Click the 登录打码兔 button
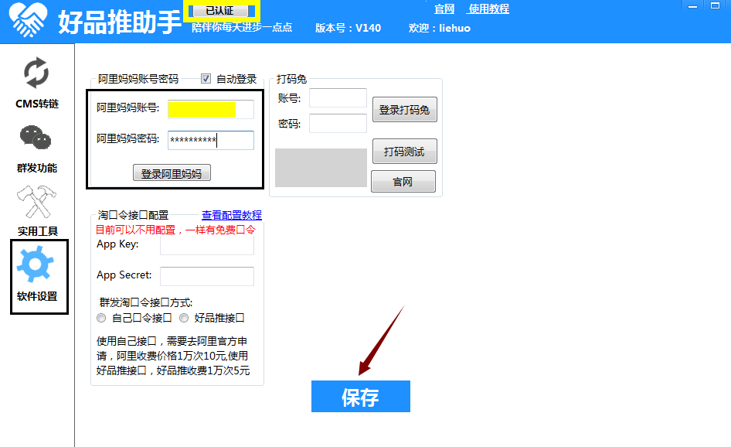Viewport: 731px width, 447px height. [x=405, y=110]
